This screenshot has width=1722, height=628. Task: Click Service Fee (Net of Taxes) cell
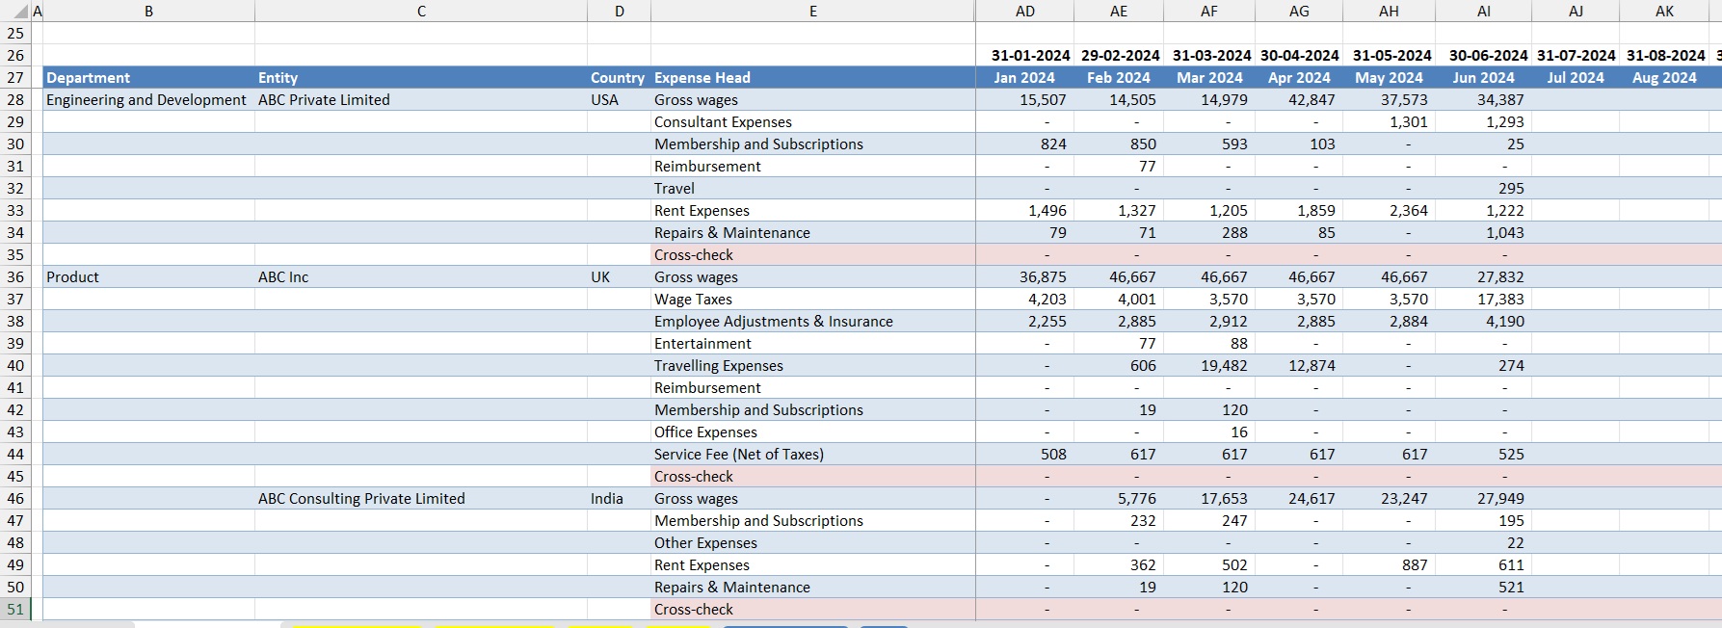pos(738,455)
